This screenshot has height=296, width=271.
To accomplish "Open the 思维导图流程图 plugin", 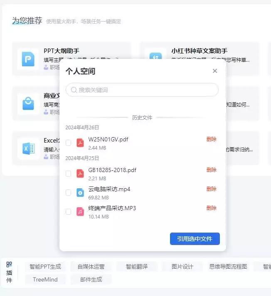I will pos(228,267).
